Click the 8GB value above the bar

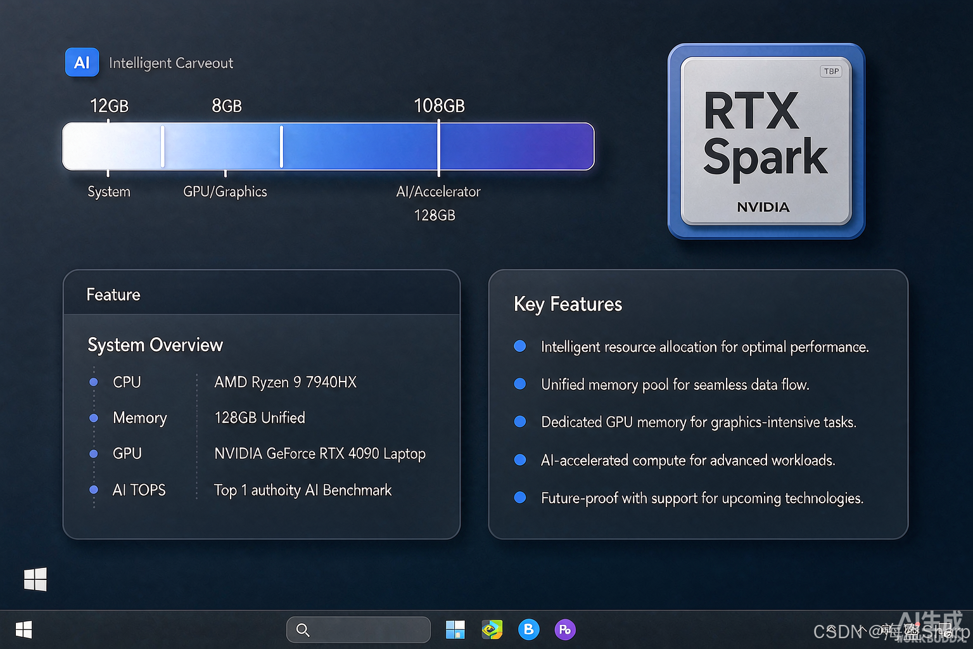pyautogui.click(x=227, y=106)
